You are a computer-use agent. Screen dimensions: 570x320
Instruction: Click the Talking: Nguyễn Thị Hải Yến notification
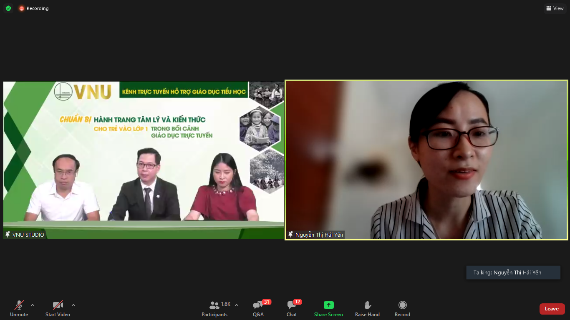(512, 272)
